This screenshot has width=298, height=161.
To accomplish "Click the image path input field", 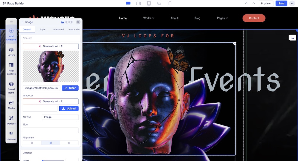I will [x=41, y=88].
